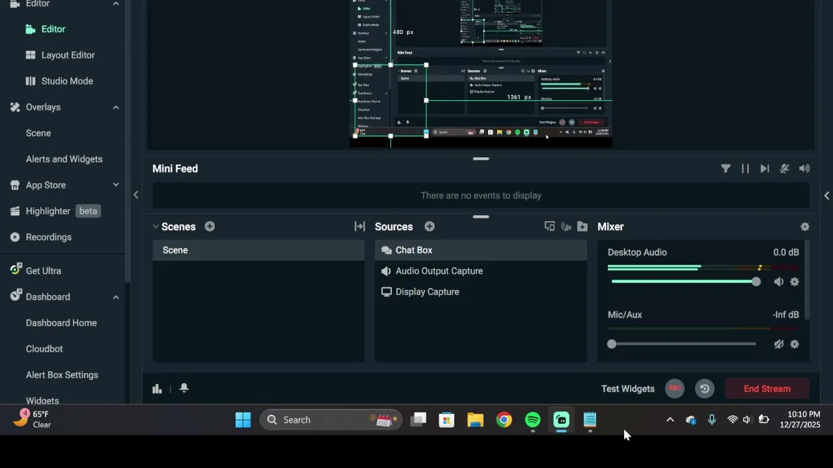
Task: Click the add folder icon in Sources
Action: point(582,226)
